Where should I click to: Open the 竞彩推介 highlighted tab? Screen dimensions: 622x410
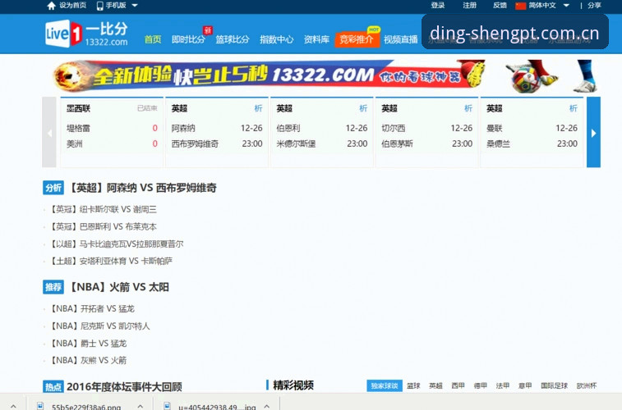click(357, 39)
